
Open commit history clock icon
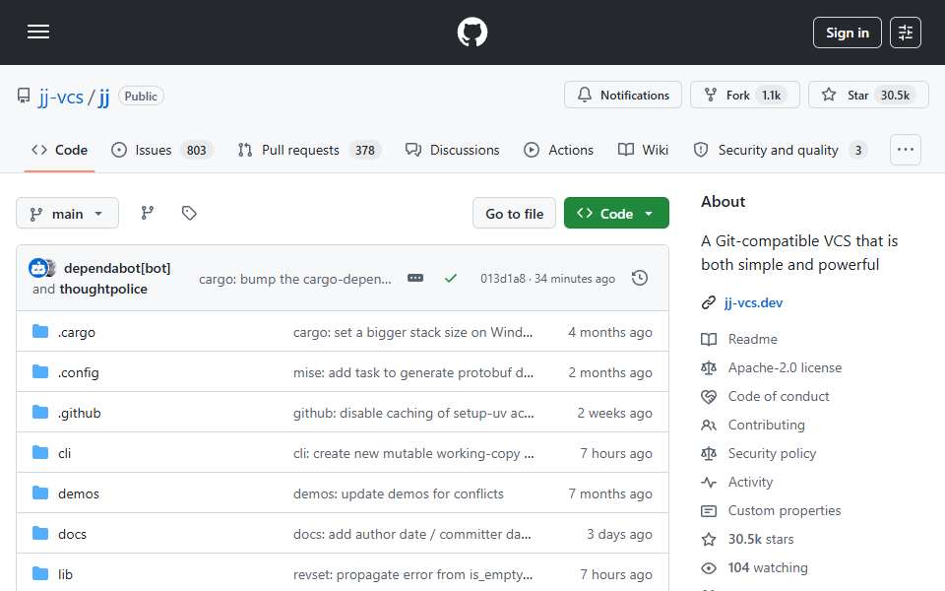(640, 278)
